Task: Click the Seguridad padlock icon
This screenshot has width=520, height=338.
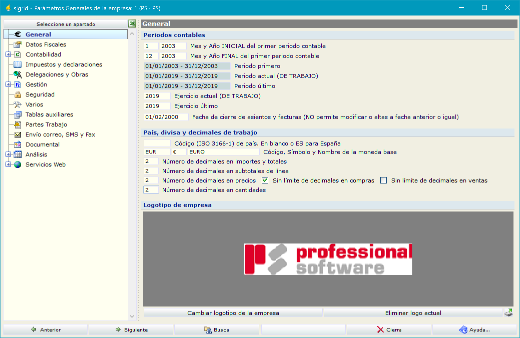Action: click(x=18, y=94)
